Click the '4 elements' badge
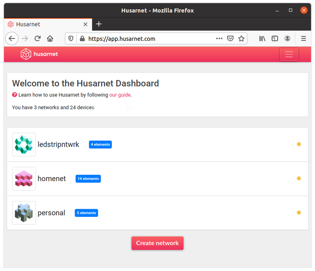This screenshot has height=271, width=315. pos(100,145)
